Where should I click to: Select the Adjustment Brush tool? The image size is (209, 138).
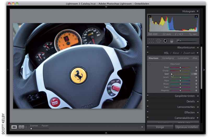click(187, 41)
